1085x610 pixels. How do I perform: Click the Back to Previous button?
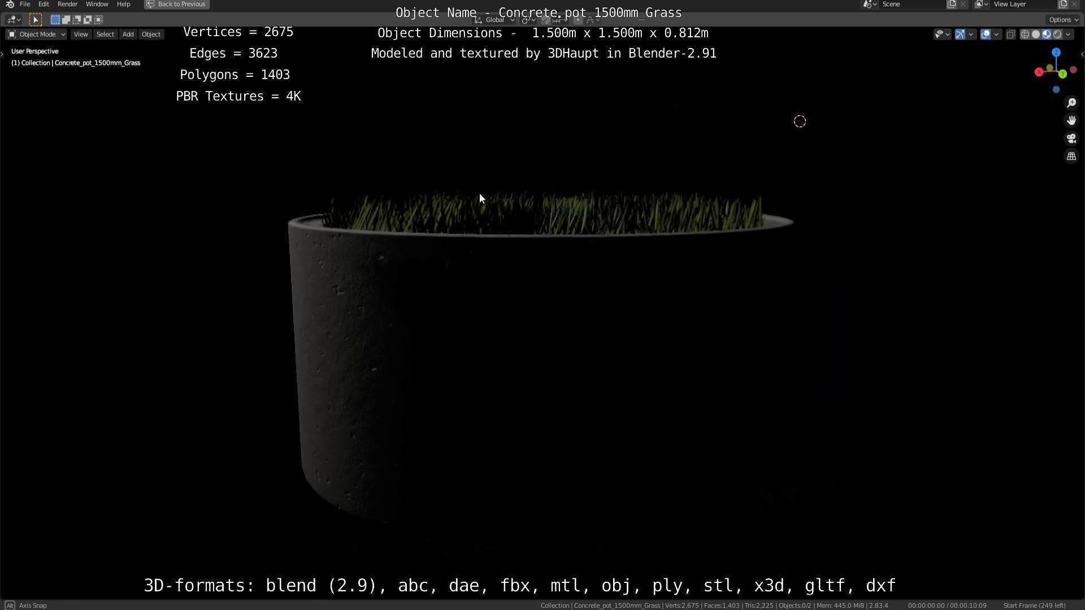point(176,4)
